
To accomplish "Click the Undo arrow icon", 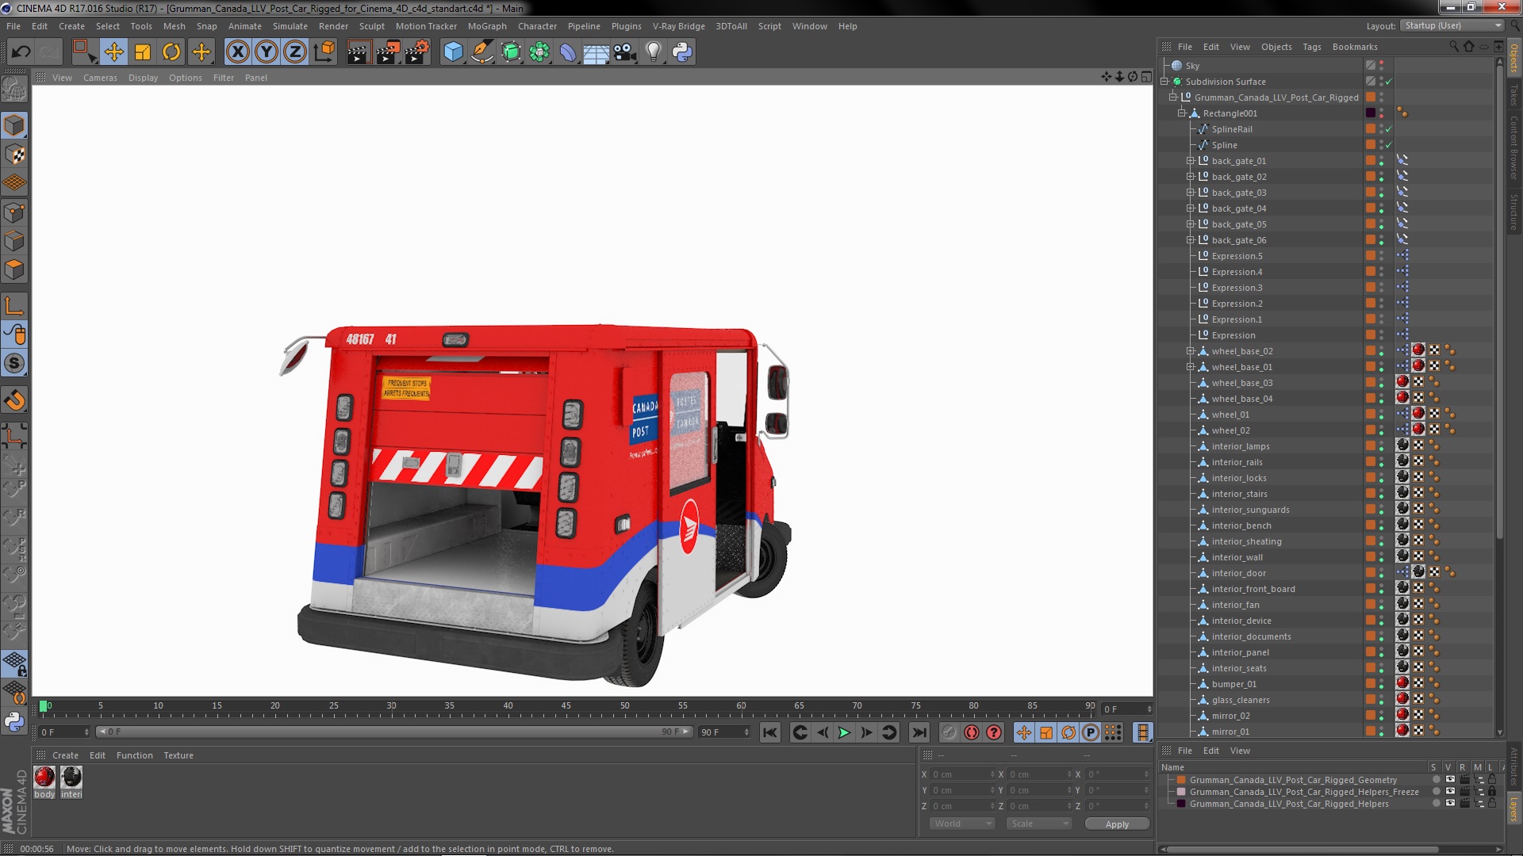I will (21, 52).
